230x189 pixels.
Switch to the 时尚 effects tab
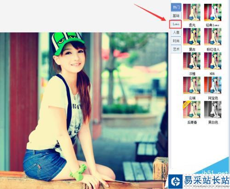click(x=176, y=41)
